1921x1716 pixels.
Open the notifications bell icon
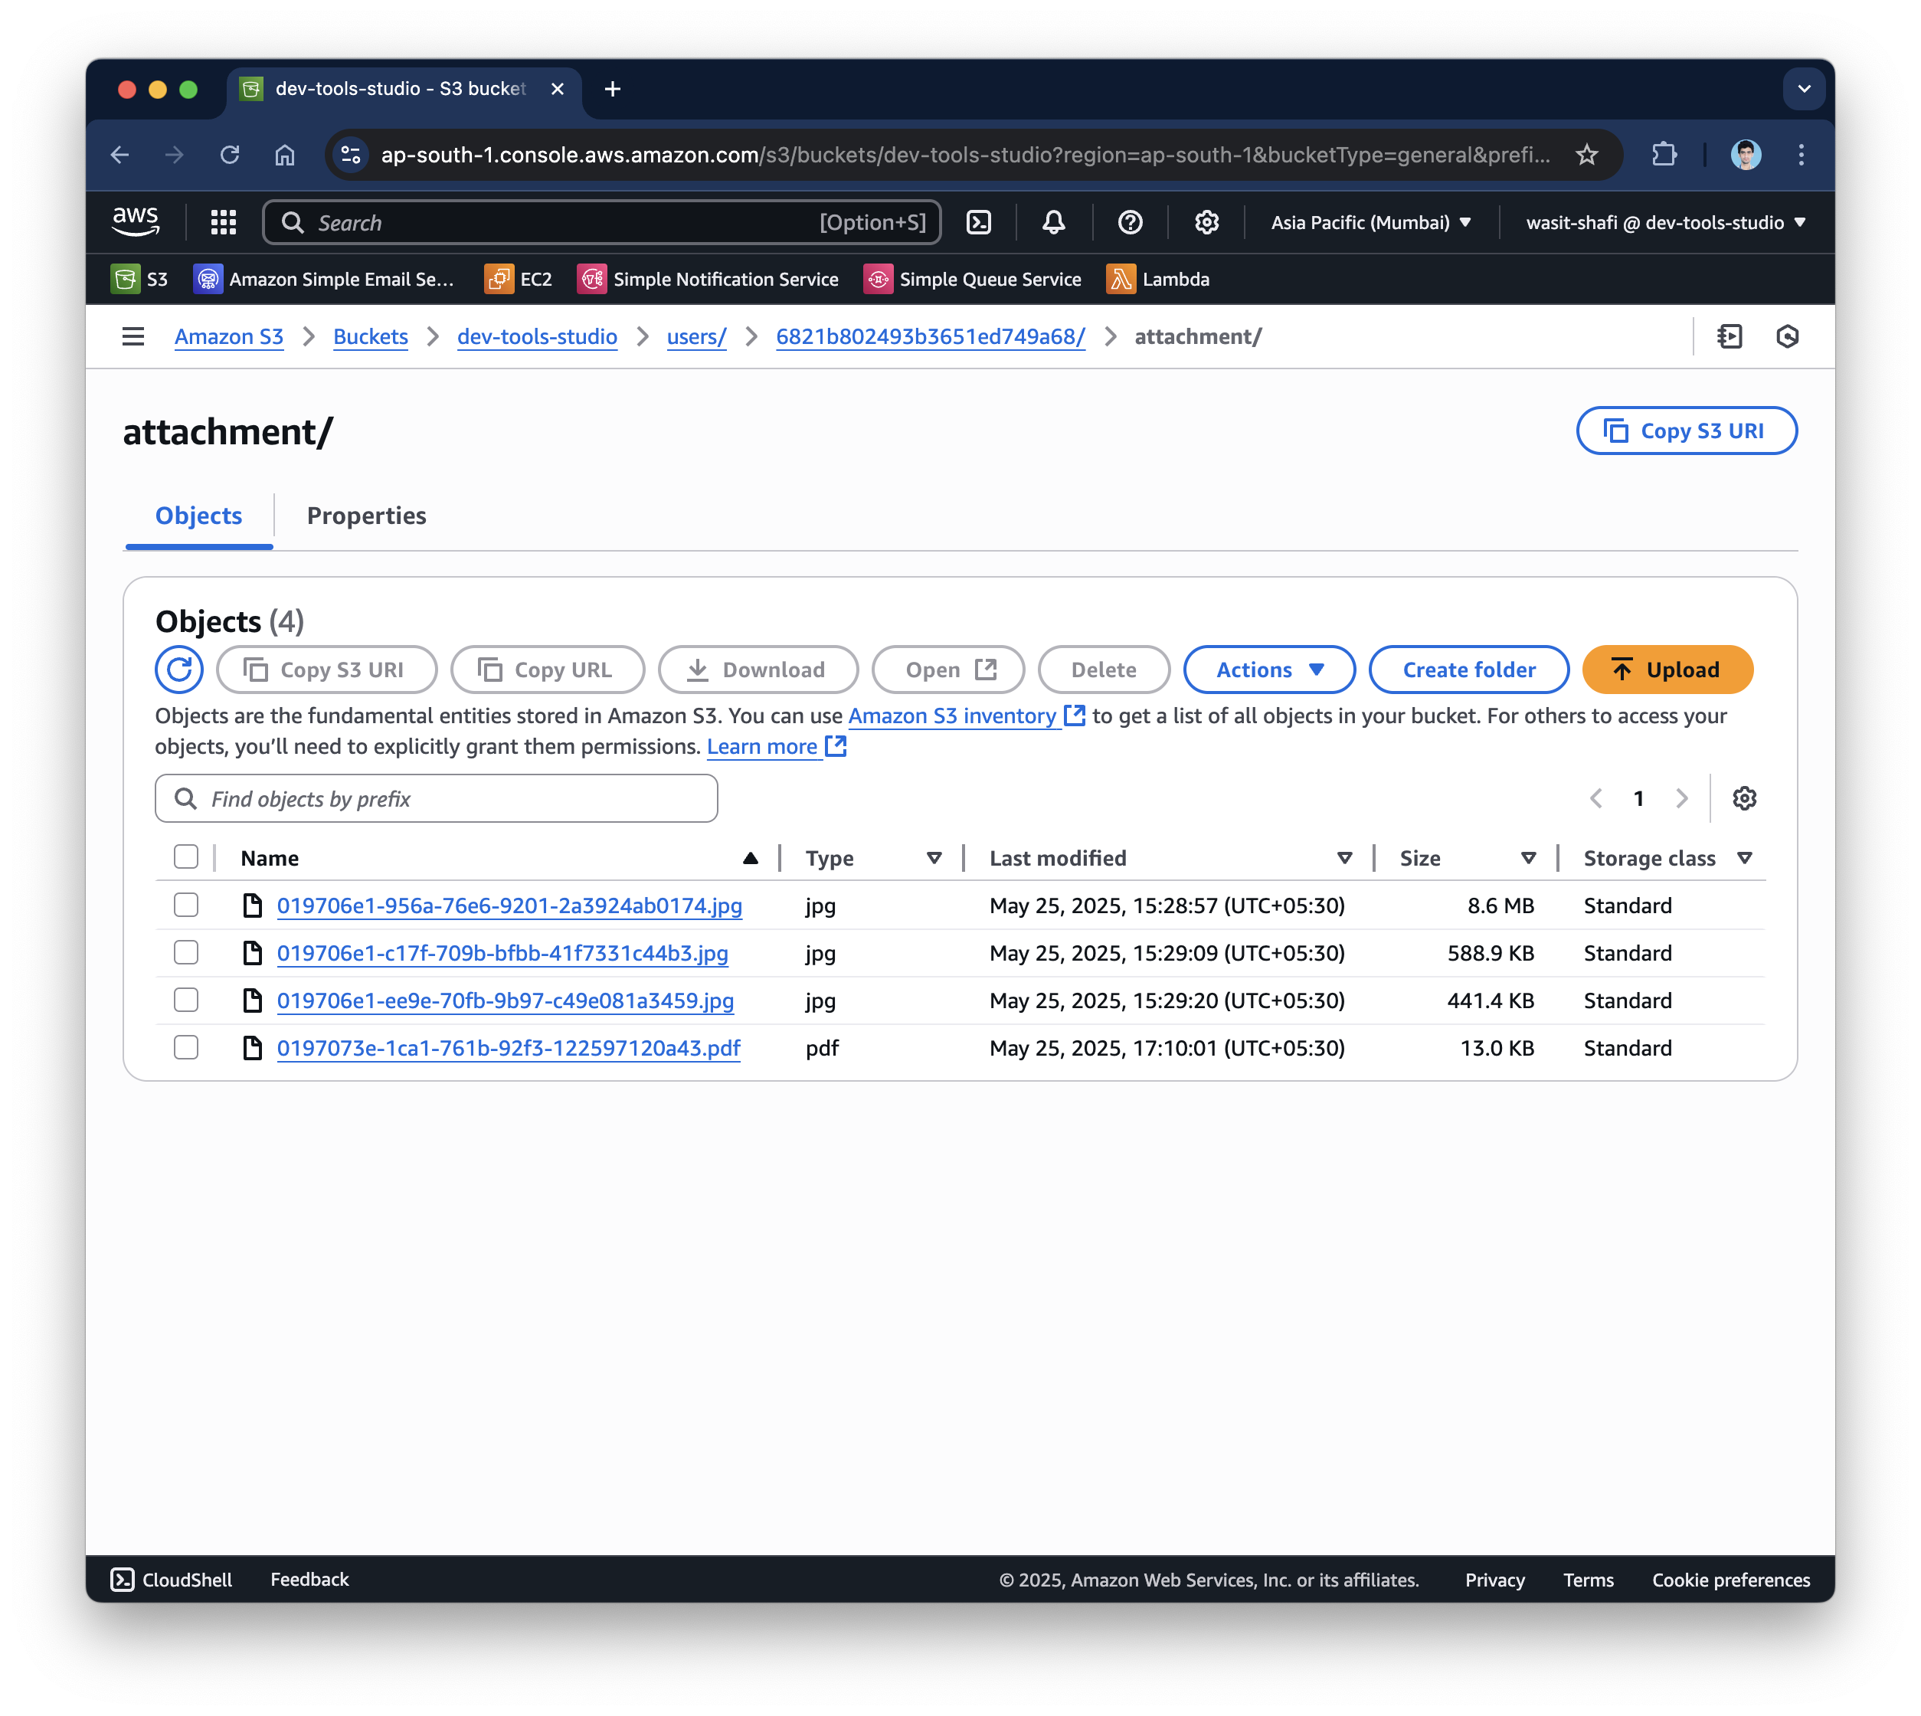click(1053, 222)
